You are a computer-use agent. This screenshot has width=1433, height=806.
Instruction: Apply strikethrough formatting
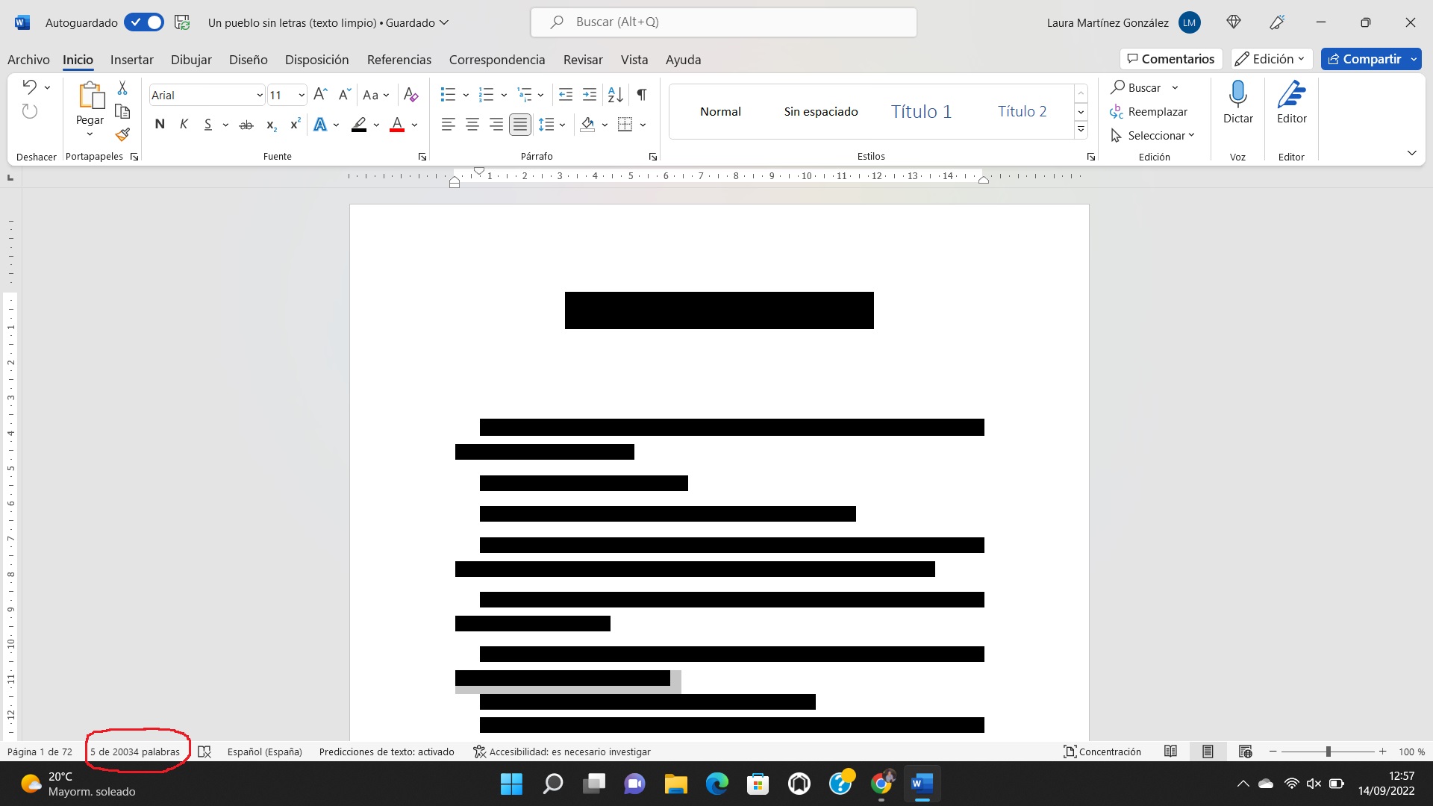click(246, 125)
